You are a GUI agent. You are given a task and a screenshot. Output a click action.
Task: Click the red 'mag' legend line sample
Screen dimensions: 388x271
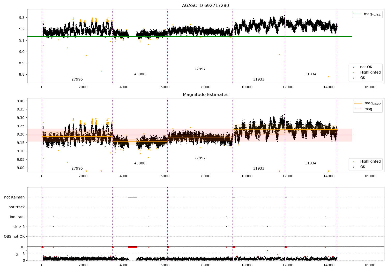click(358, 109)
